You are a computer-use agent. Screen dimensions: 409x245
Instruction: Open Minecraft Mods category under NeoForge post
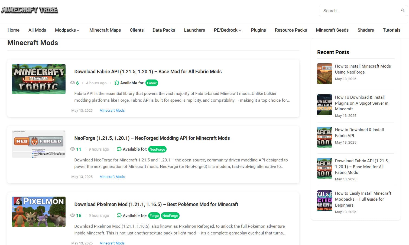[x=112, y=177]
